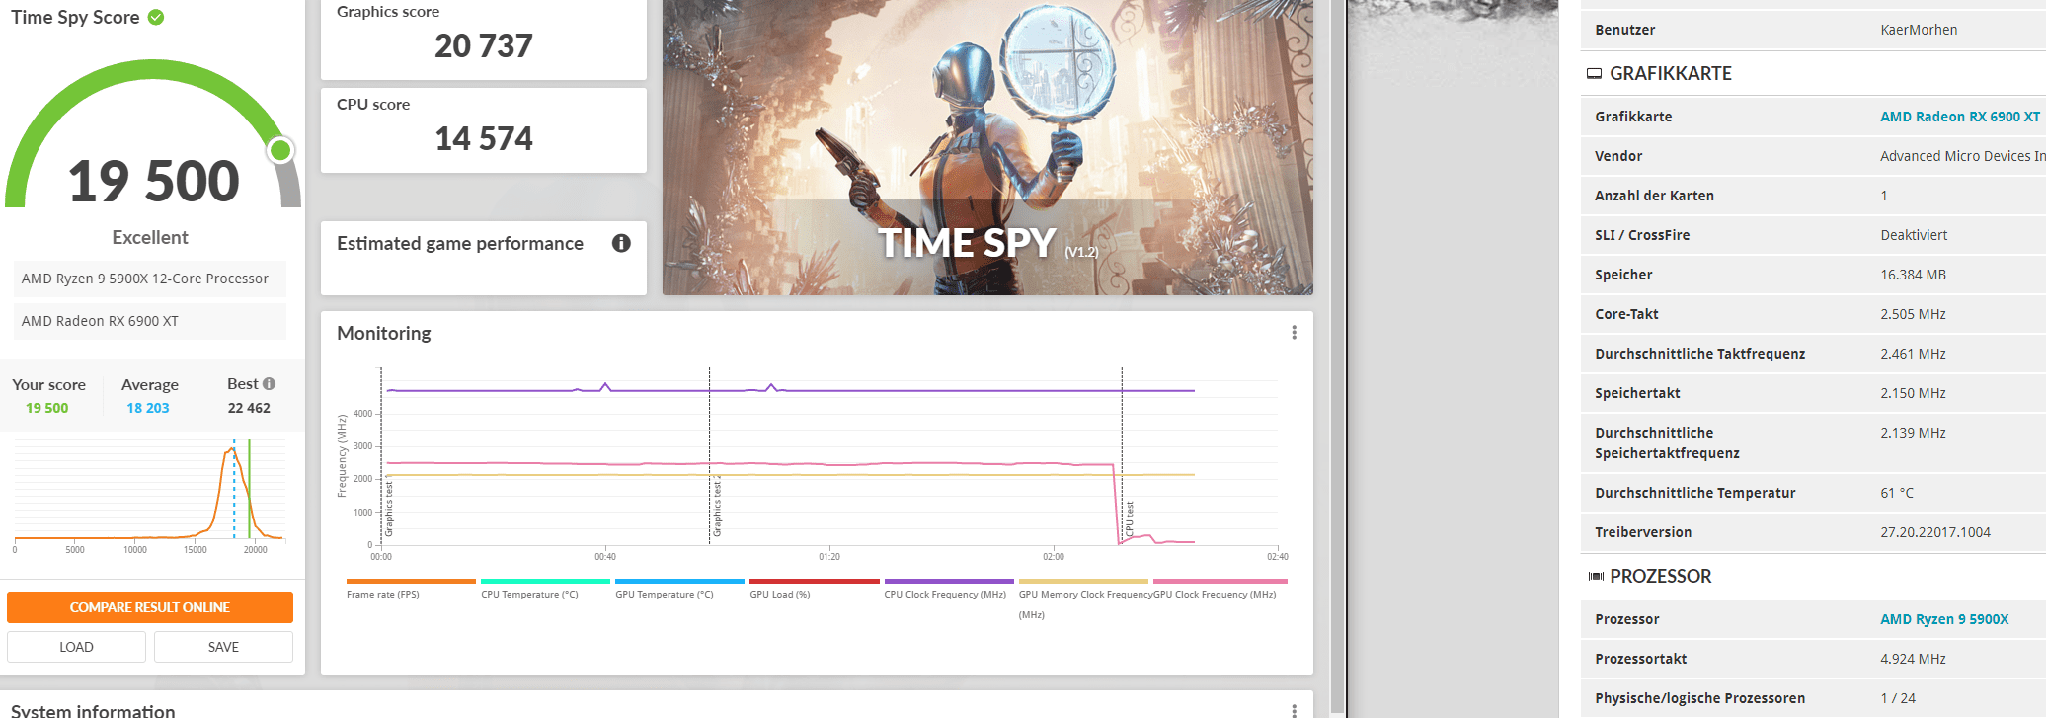Select the AMD Ryzen 9 5900X 12-Core Processor box
The height and width of the screenshot is (718, 2046).
click(149, 279)
